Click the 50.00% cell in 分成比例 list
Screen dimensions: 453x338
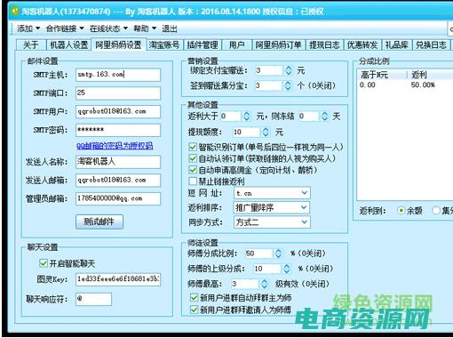pos(423,85)
